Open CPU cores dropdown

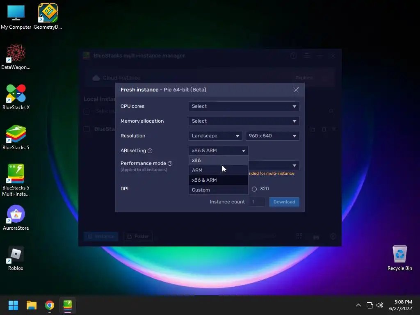coord(244,106)
